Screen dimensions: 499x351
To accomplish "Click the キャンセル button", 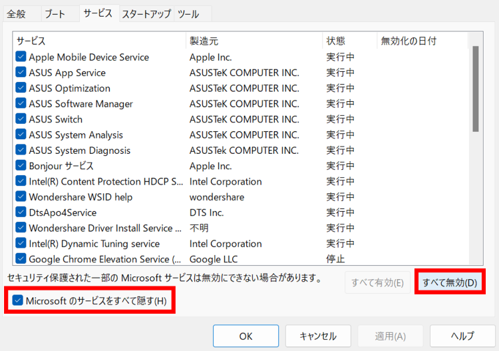I will [318, 336].
